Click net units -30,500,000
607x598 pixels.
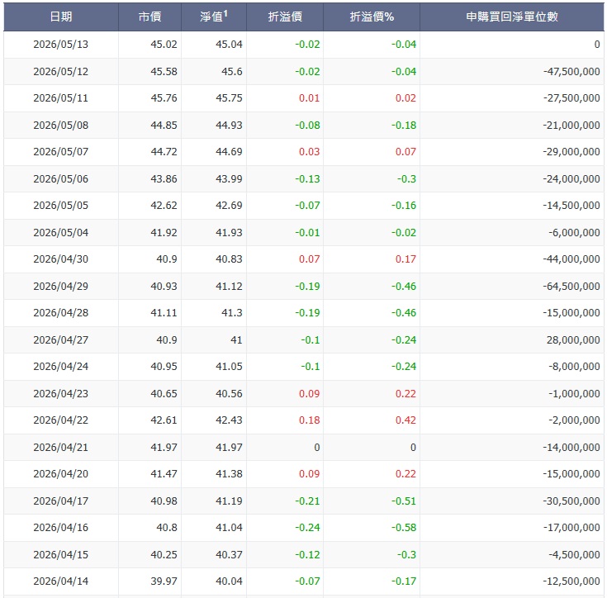point(571,501)
